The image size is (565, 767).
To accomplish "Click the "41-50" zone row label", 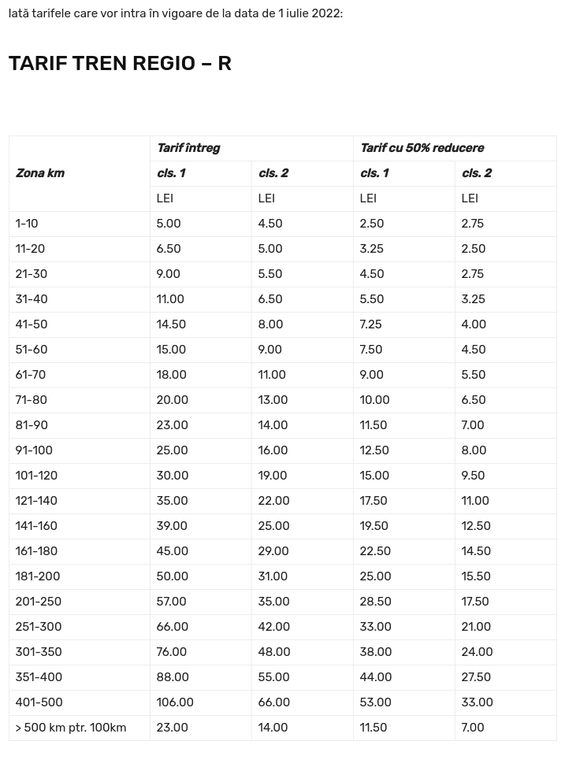I will (32, 324).
